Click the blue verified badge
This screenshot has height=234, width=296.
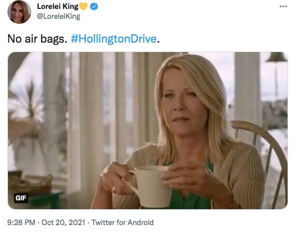click(x=94, y=7)
